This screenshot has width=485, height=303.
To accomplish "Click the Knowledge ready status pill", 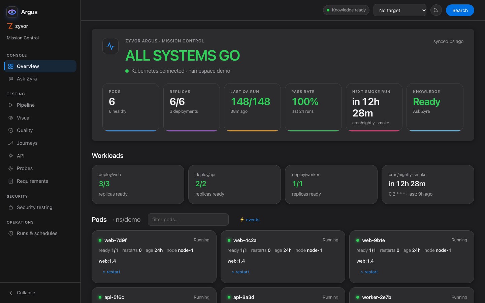I will pos(346,10).
